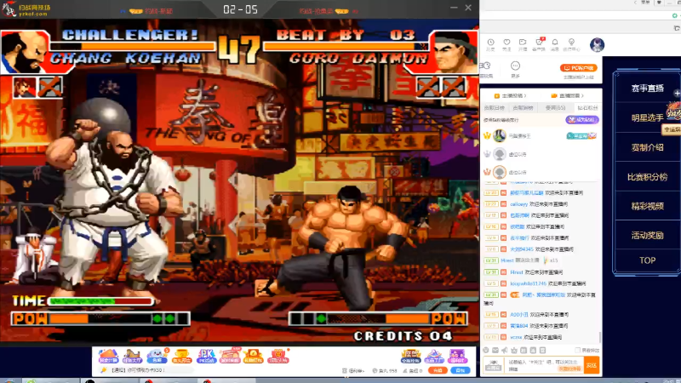Viewport: 681px width, 383px height.
Task: Click the pink card icon with badge
Action: 231,356
